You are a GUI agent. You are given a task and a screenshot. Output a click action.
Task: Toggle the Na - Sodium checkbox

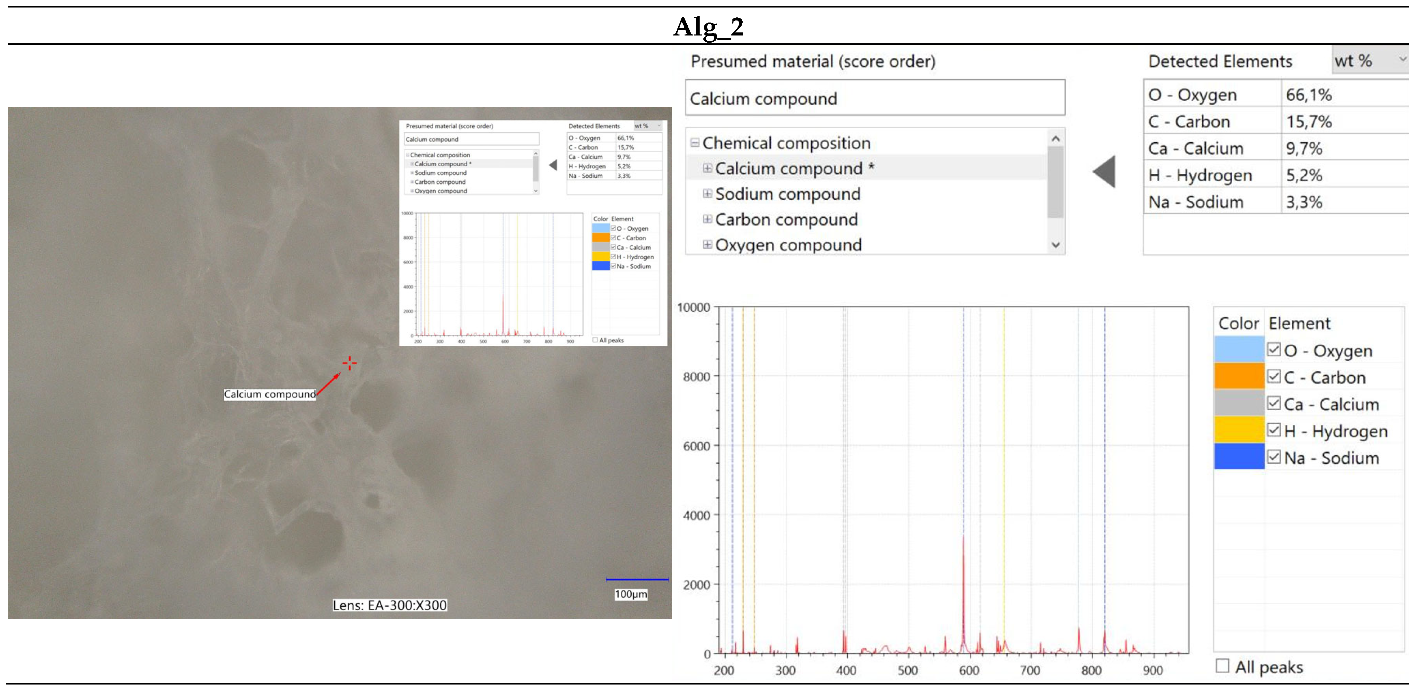point(1274,457)
